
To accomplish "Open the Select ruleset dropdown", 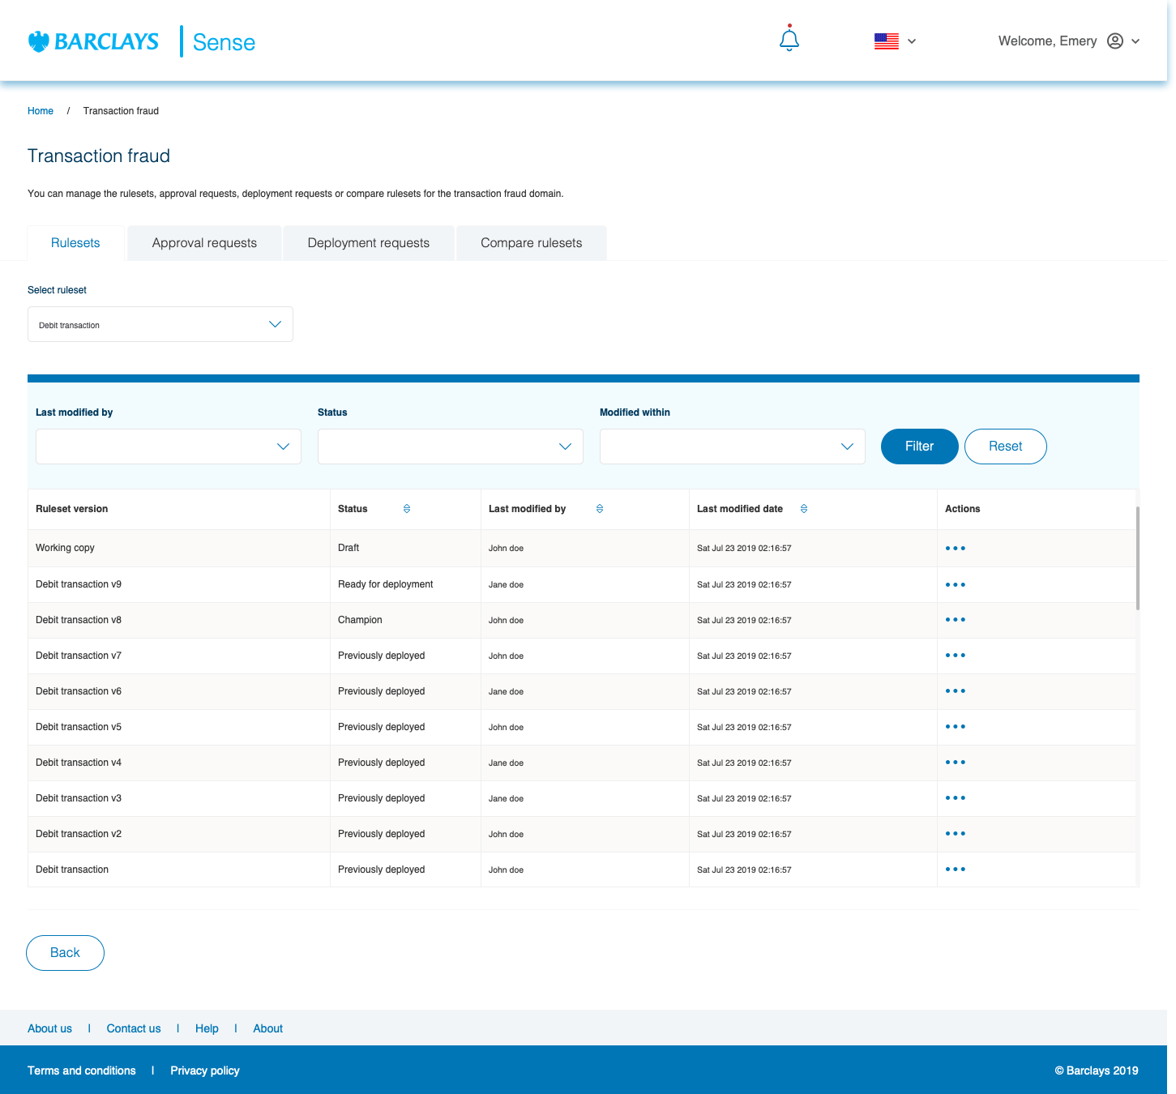I will [x=160, y=324].
